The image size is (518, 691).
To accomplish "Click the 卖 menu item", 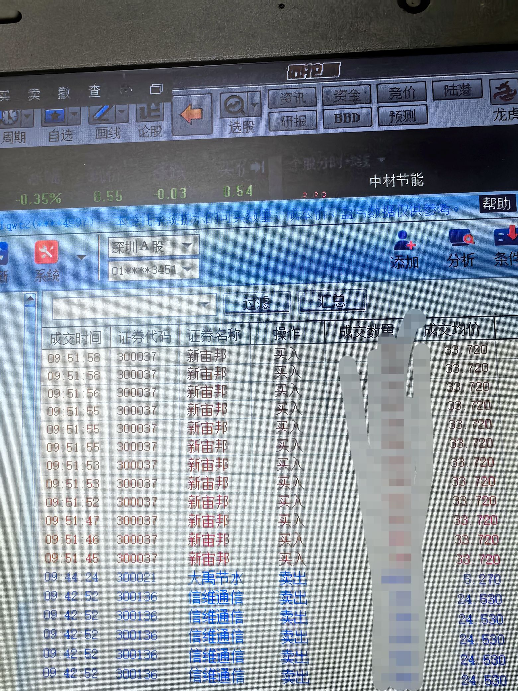I will (x=34, y=94).
